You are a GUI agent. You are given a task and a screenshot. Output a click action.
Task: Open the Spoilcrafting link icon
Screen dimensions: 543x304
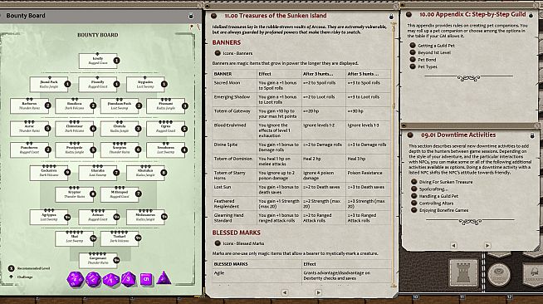(x=413, y=189)
